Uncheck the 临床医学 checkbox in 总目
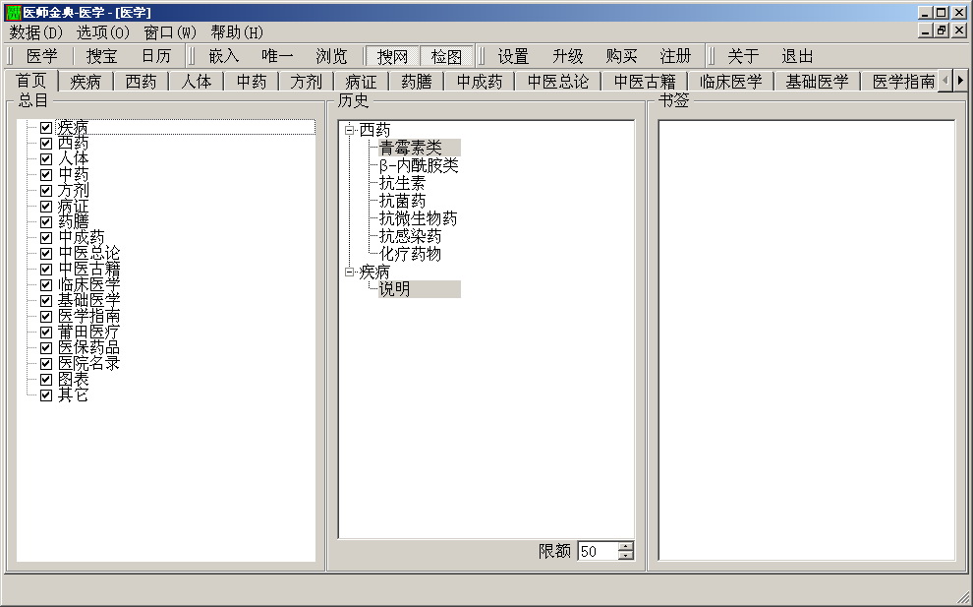Viewport: 973px width, 607px height. pyautogui.click(x=46, y=285)
